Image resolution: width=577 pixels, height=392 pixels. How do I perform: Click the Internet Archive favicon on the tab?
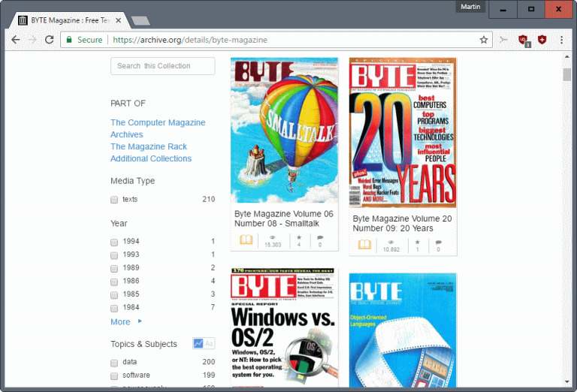[x=23, y=20]
